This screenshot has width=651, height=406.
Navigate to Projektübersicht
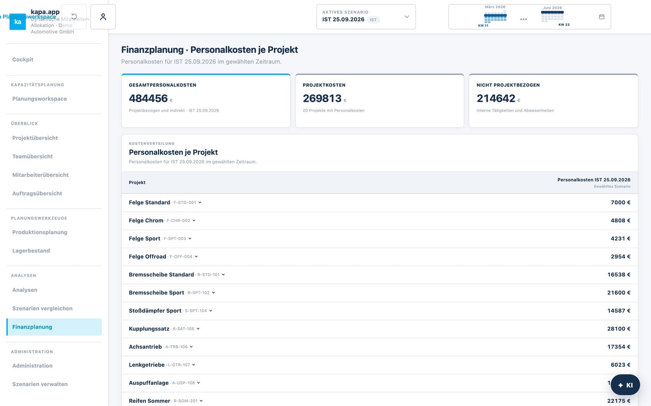click(54, 138)
